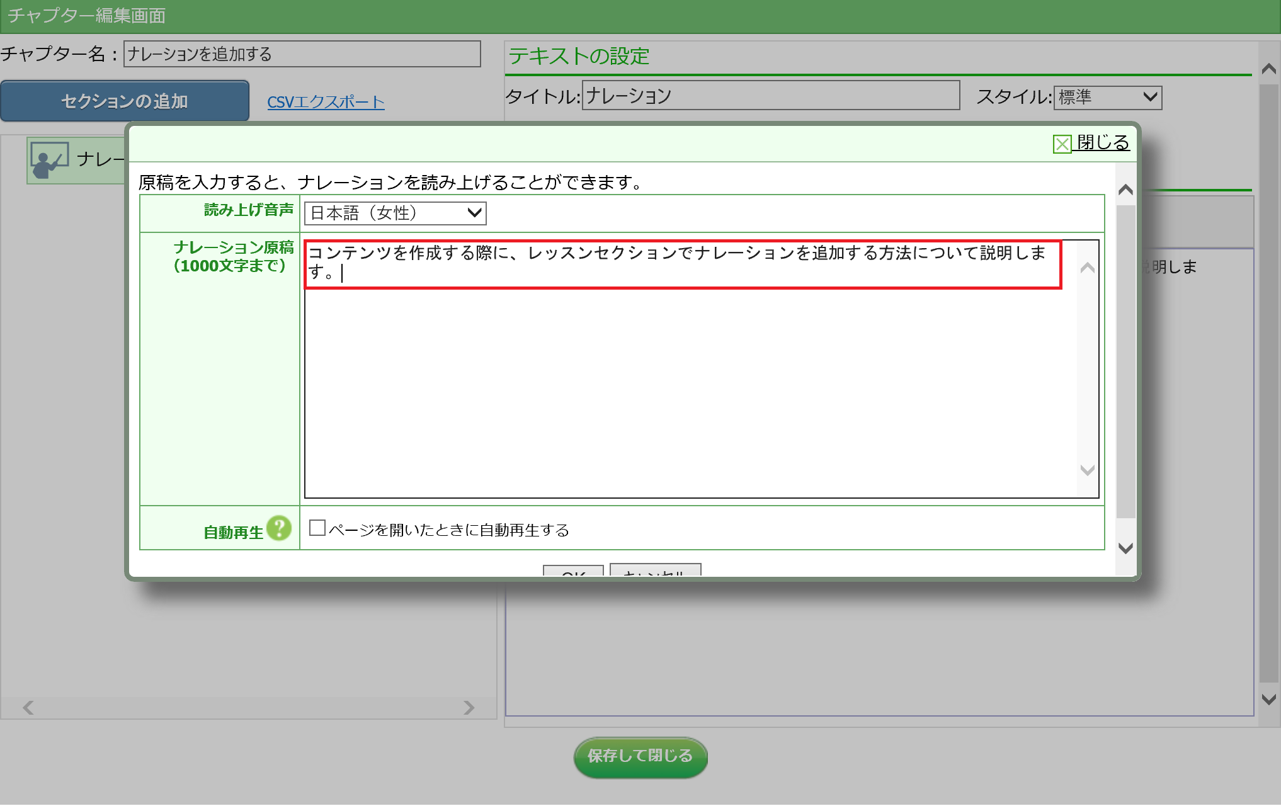Screen dimensions: 1281x806
Task: Click the 閉じる link in dialog
Action: [1103, 142]
